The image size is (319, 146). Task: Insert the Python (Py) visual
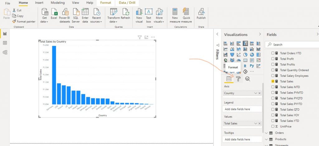point(252,66)
